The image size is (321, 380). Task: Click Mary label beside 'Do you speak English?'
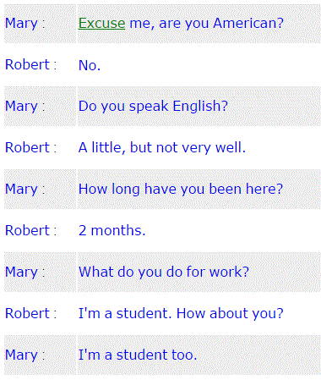coord(25,107)
